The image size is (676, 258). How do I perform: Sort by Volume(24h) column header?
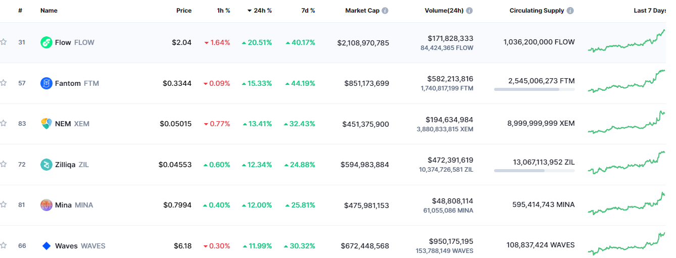(x=444, y=11)
